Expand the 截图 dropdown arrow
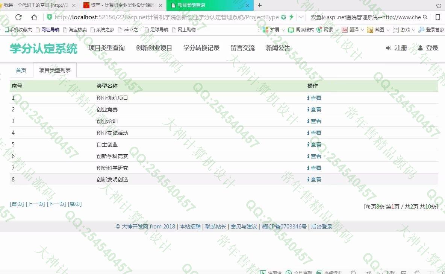Image resolution: width=445 pixels, height=274 pixels. point(388,30)
